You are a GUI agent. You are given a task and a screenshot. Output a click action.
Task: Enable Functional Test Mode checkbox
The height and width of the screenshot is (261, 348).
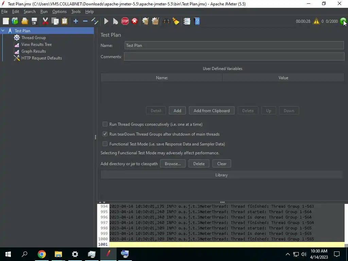click(x=105, y=144)
